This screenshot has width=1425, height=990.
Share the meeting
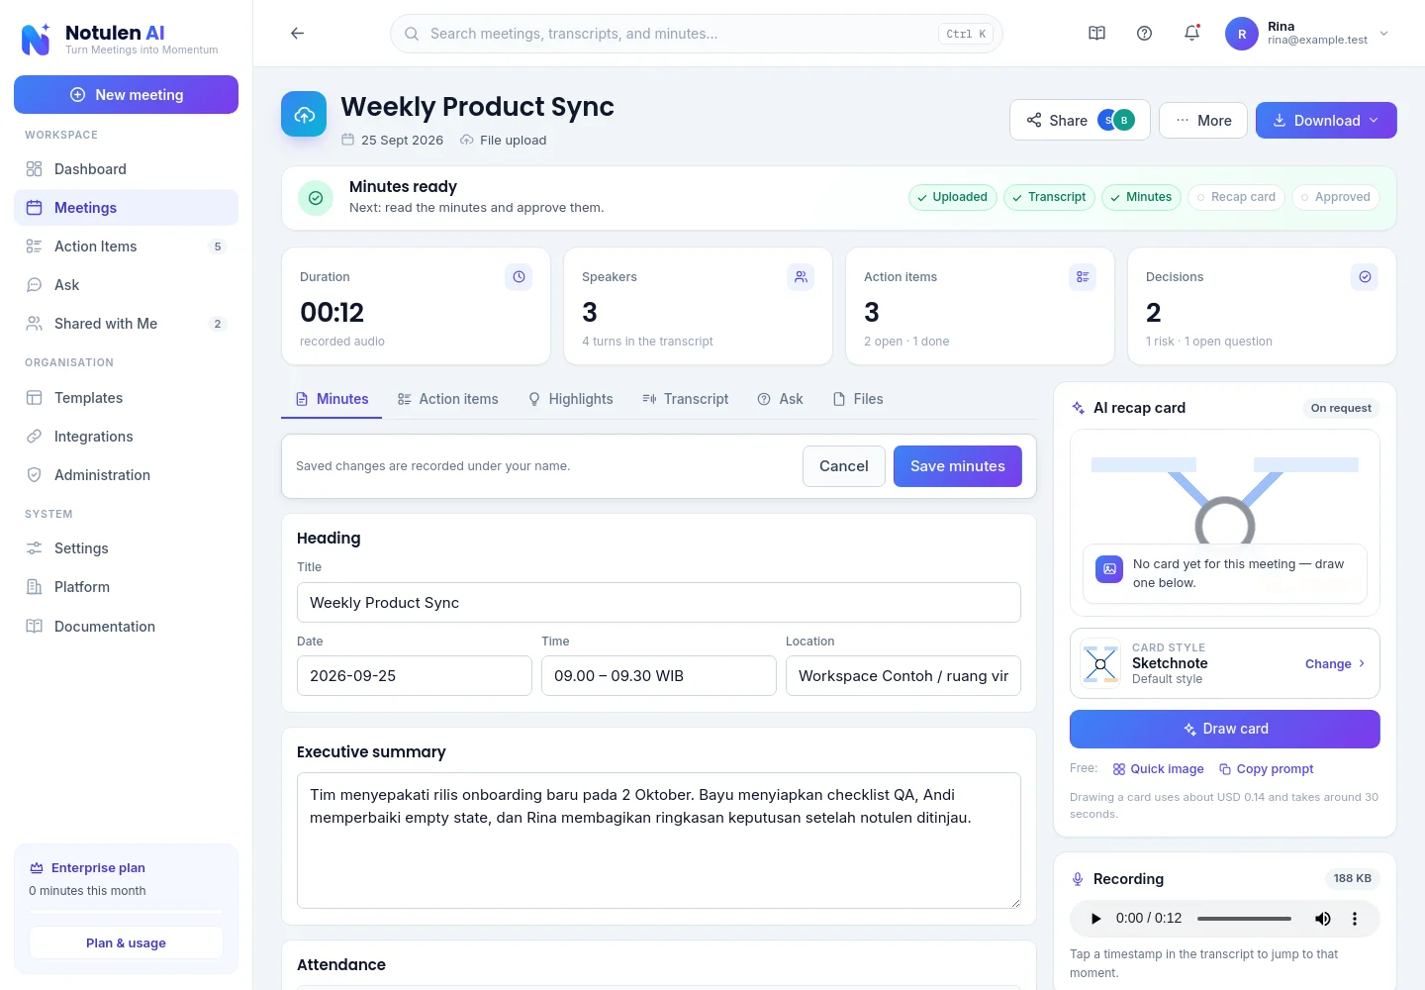[1080, 121]
